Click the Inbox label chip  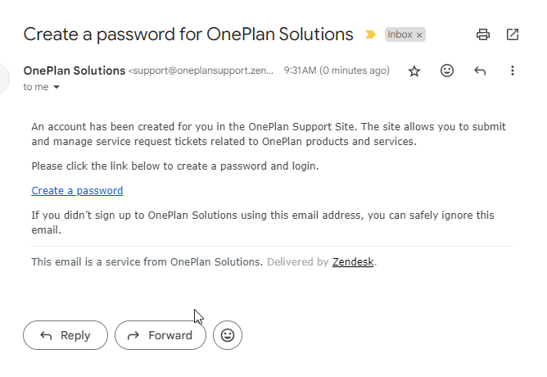(400, 34)
